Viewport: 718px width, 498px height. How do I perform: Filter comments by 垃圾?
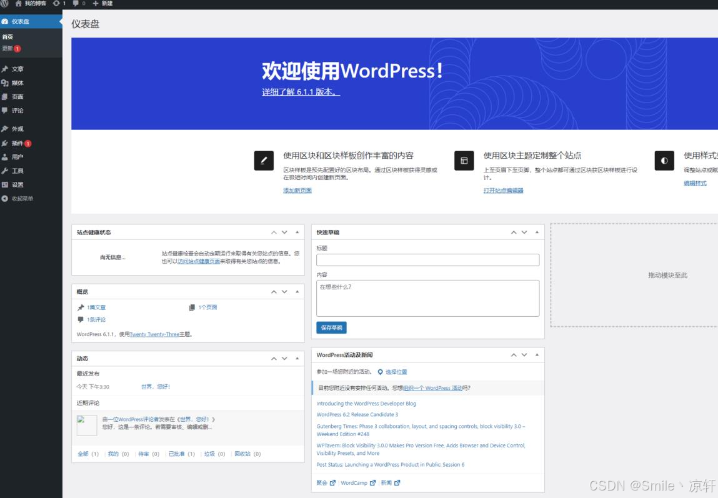(x=209, y=454)
